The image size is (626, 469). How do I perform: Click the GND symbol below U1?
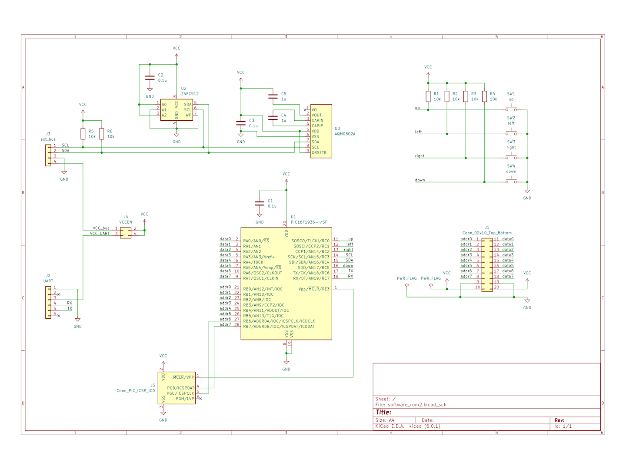(x=286, y=363)
